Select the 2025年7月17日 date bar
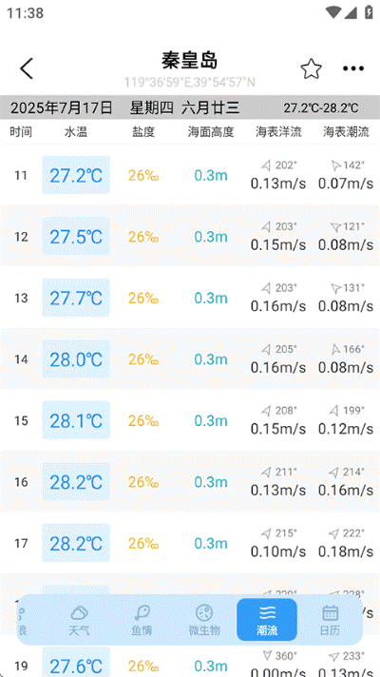The height and width of the screenshot is (677, 380). (x=190, y=107)
